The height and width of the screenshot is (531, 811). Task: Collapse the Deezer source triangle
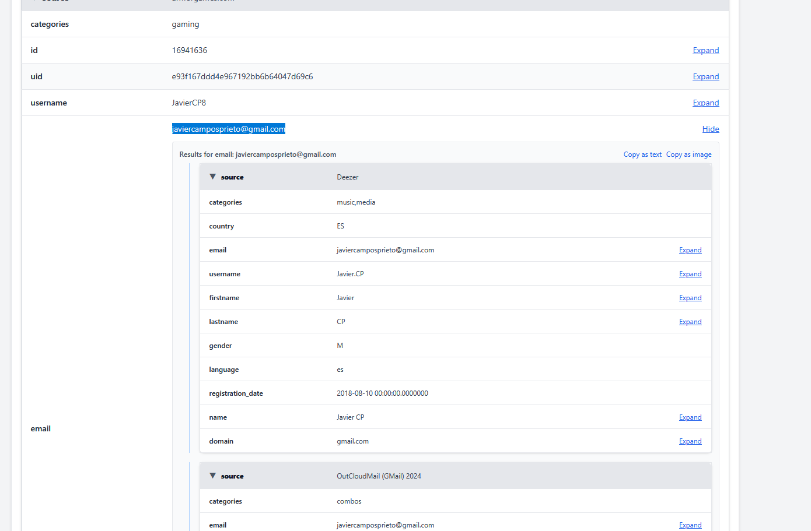point(213,177)
